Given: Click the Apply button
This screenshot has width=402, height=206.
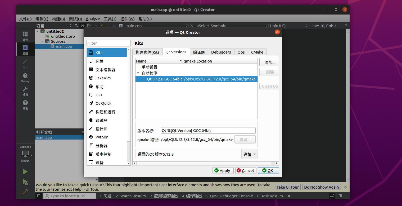Looking at the screenshot, I should point(223,171).
